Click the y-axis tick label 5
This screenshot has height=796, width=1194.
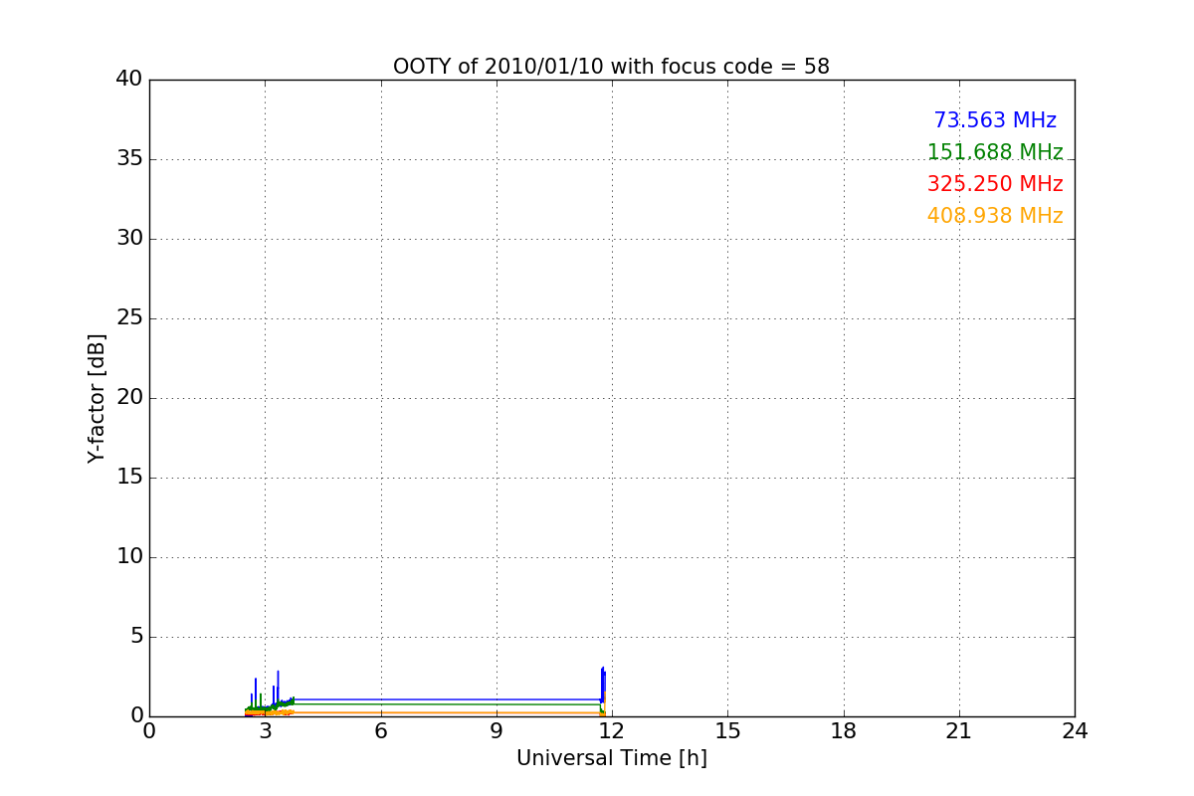(x=135, y=637)
